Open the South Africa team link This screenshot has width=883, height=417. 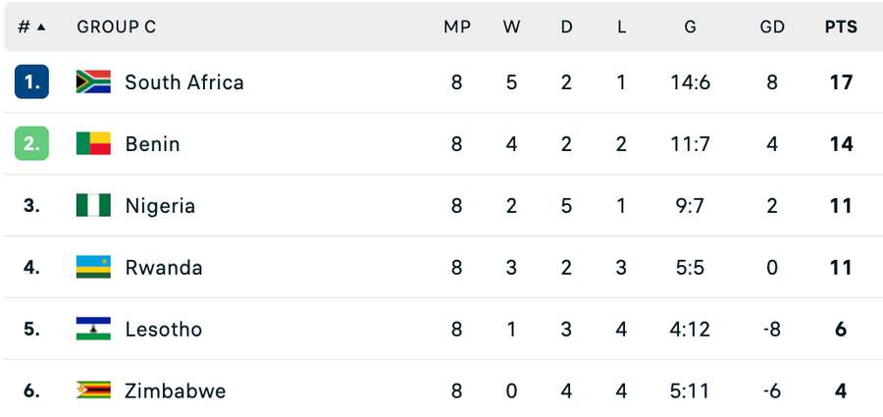click(x=184, y=82)
